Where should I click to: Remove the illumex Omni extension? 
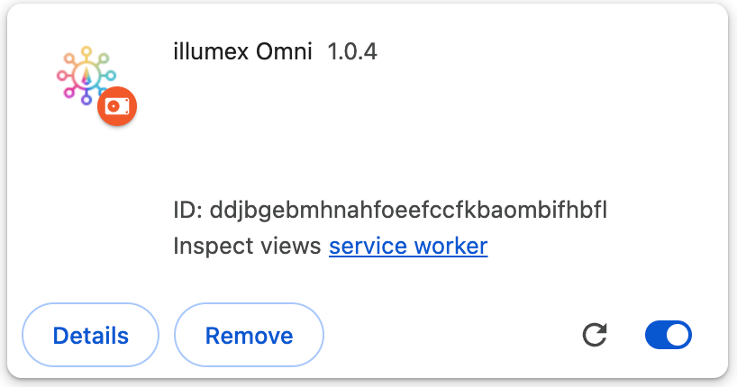[249, 336]
